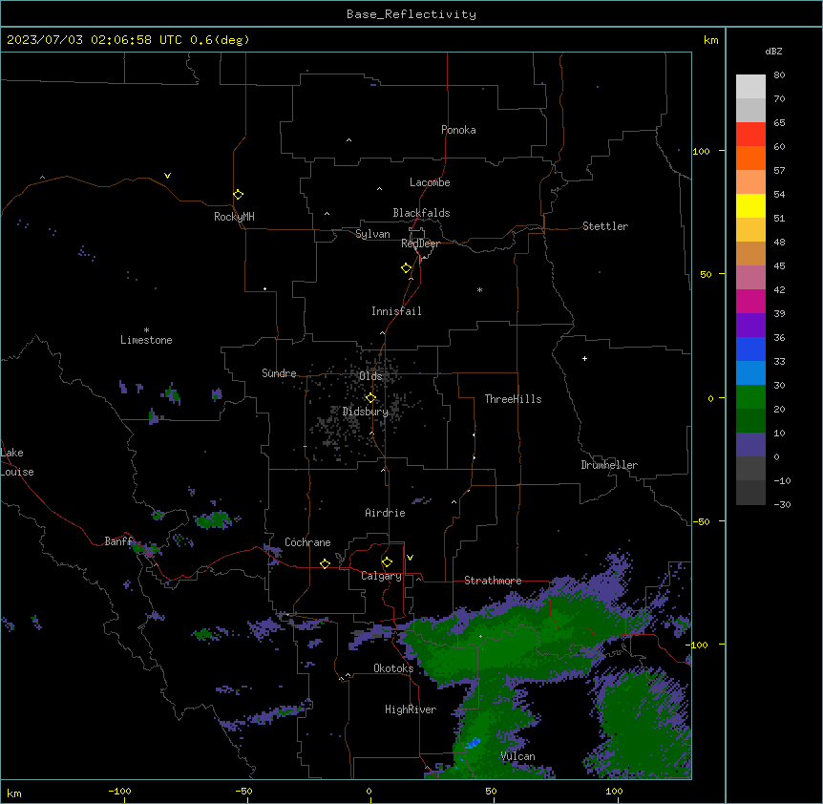The width and height of the screenshot is (823, 804).
Task: Click the Innisfail city label
Action: click(x=396, y=311)
